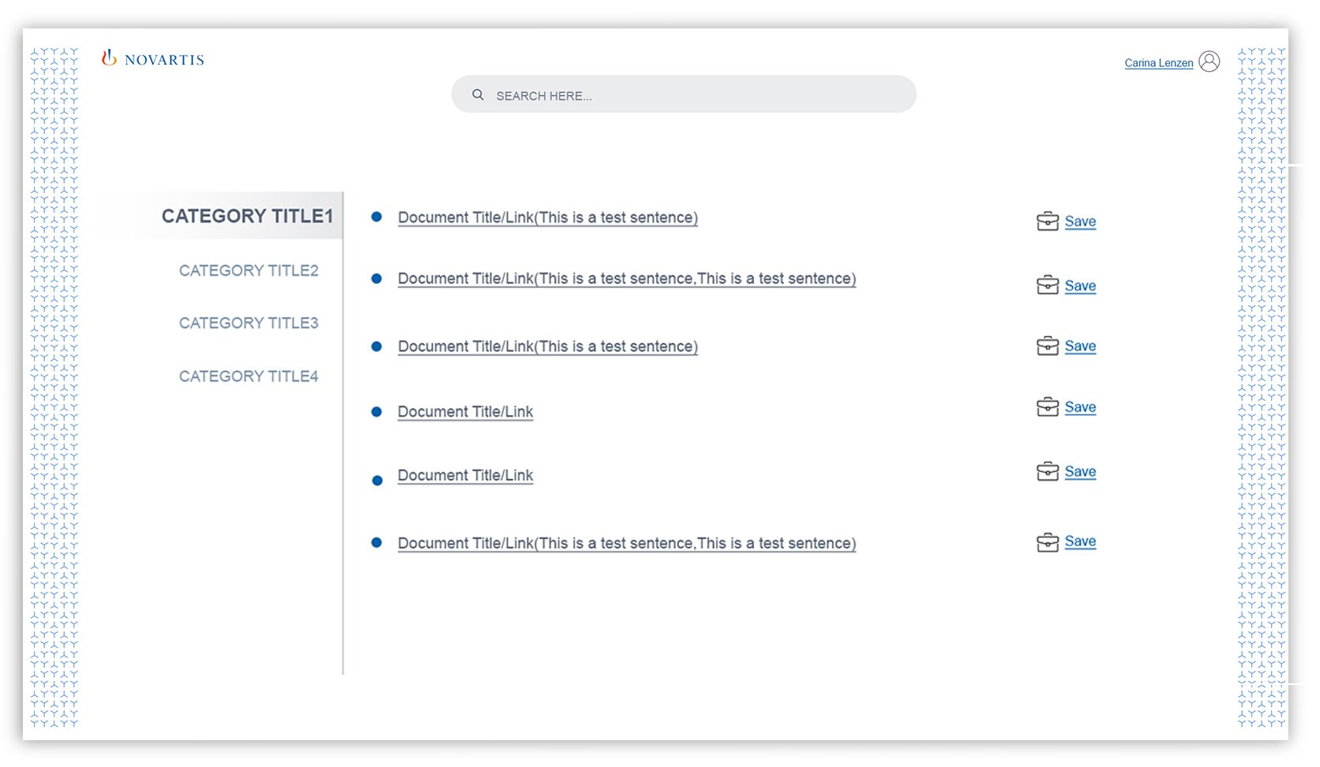Switch to CATEGORY TITLE3
The image size is (1320, 767).
pos(249,323)
